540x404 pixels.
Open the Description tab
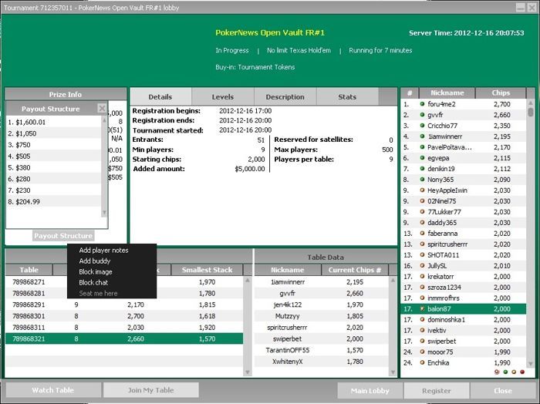click(285, 96)
